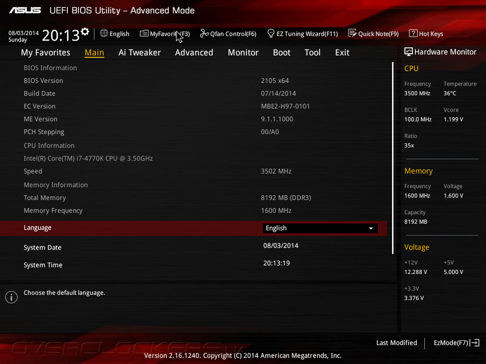The image size is (486, 364).
Task: Click the BIOS Information section heading
Action: click(50, 68)
